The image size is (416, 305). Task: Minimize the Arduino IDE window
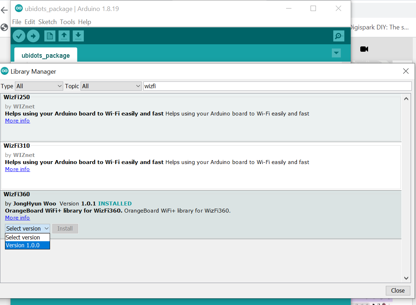[289, 9]
